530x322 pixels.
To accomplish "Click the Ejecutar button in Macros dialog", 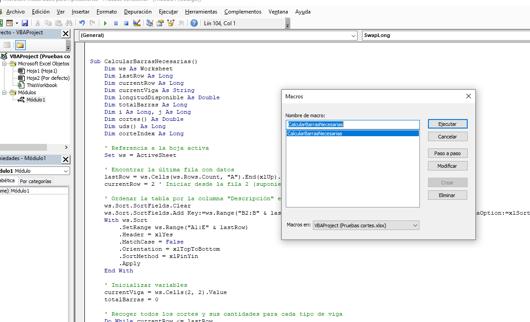I will click(447, 124).
